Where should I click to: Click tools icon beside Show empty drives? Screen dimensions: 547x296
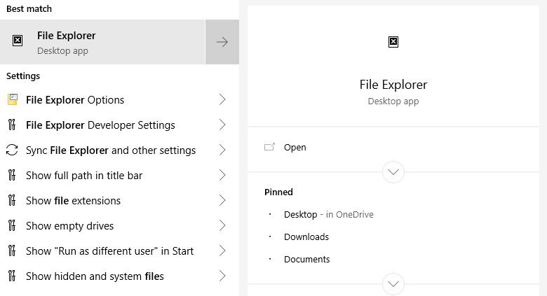12,225
